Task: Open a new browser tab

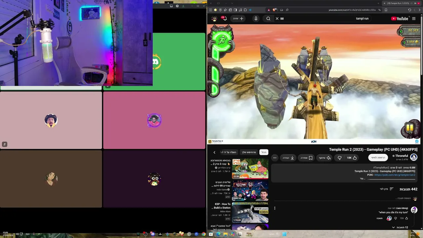Action: (x=378, y=3)
